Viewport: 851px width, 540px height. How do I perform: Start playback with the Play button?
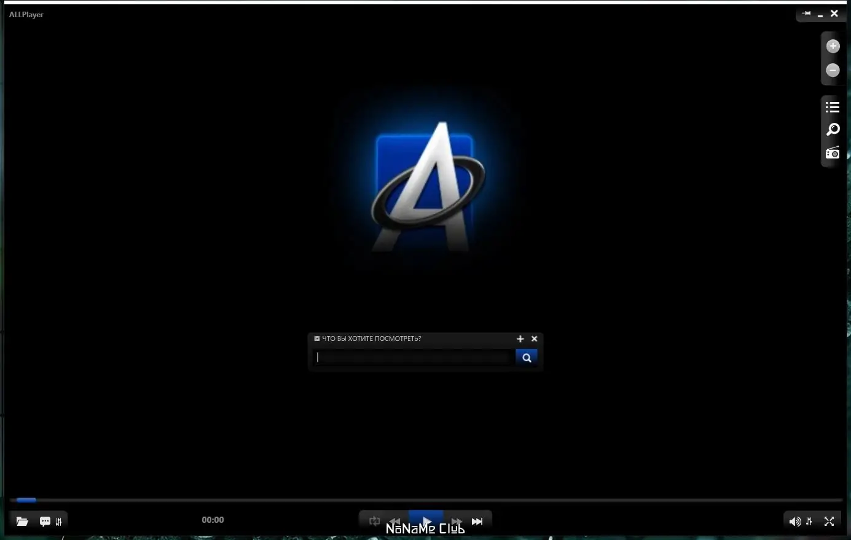click(x=426, y=521)
